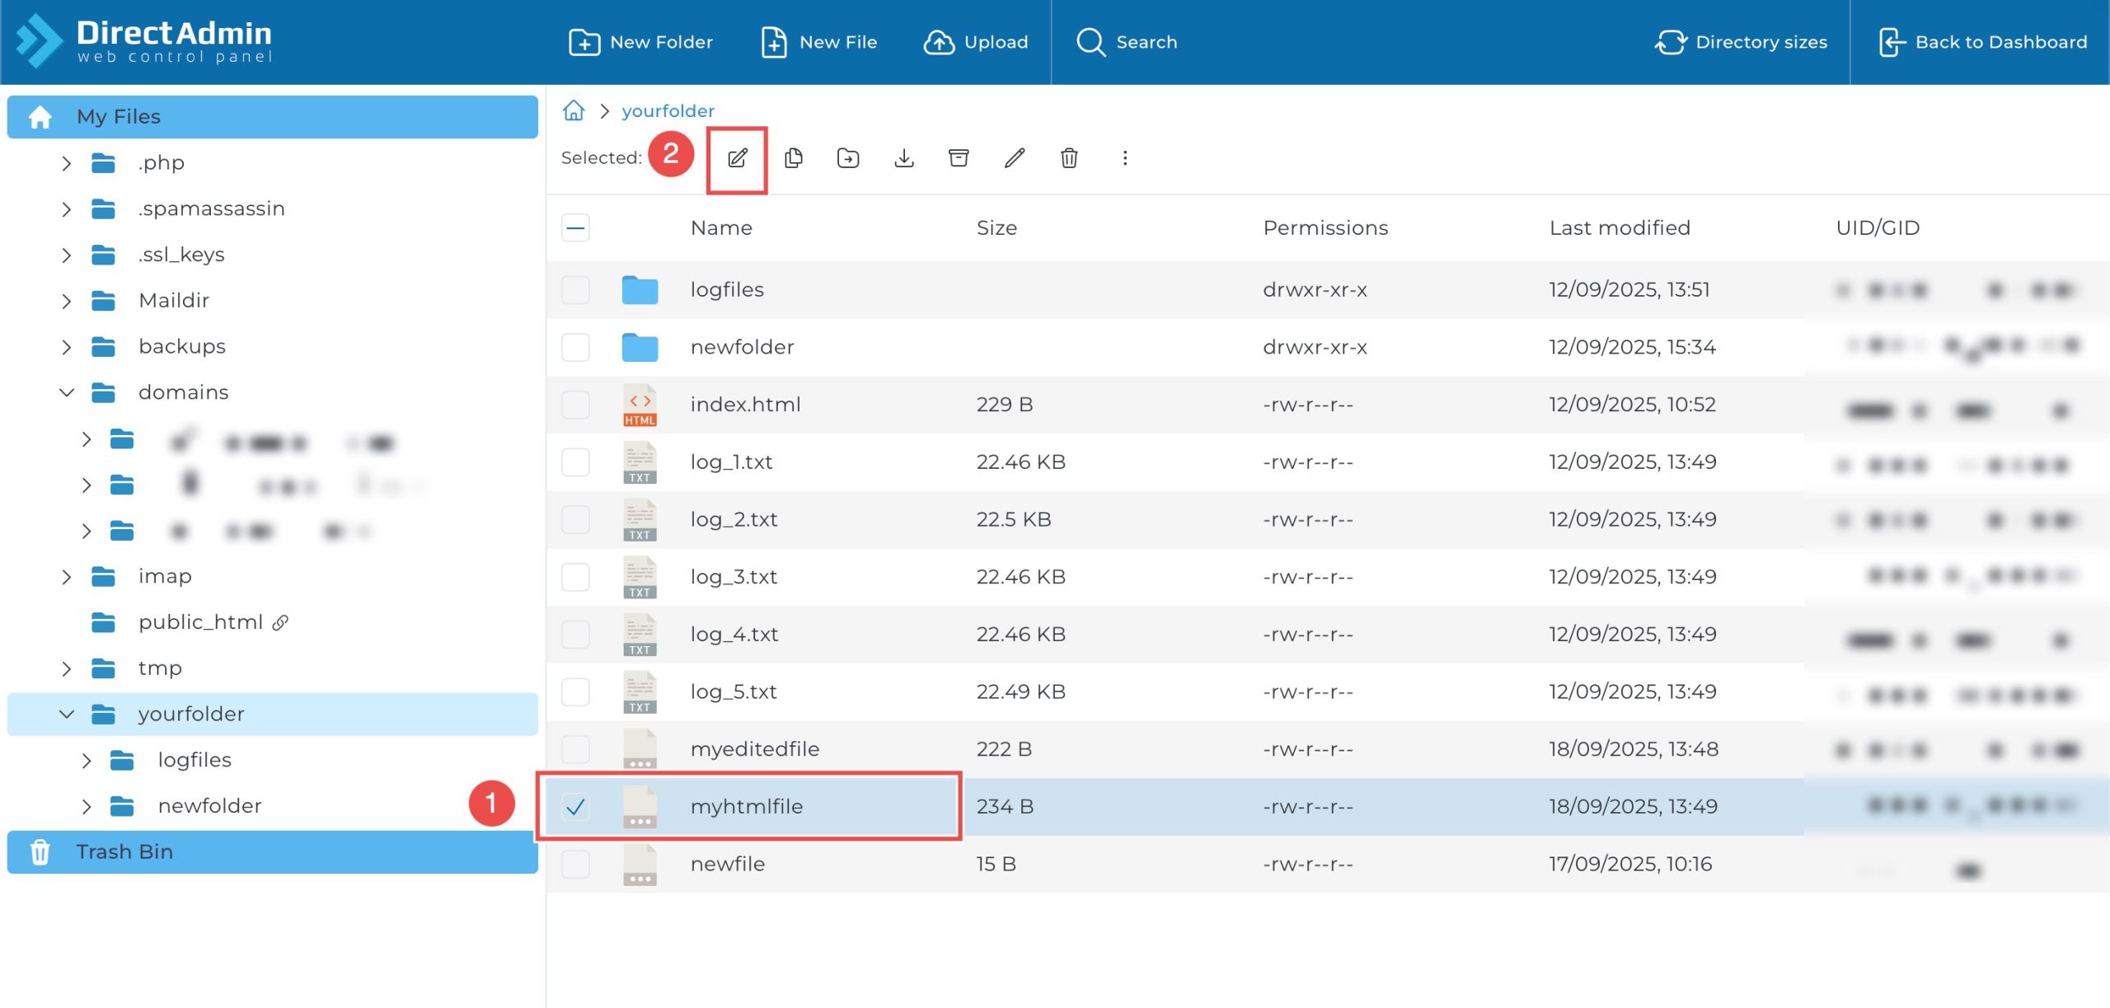This screenshot has height=1008, width=2110.
Task: Collapse the yourfolder tree node
Action: [x=67, y=714]
